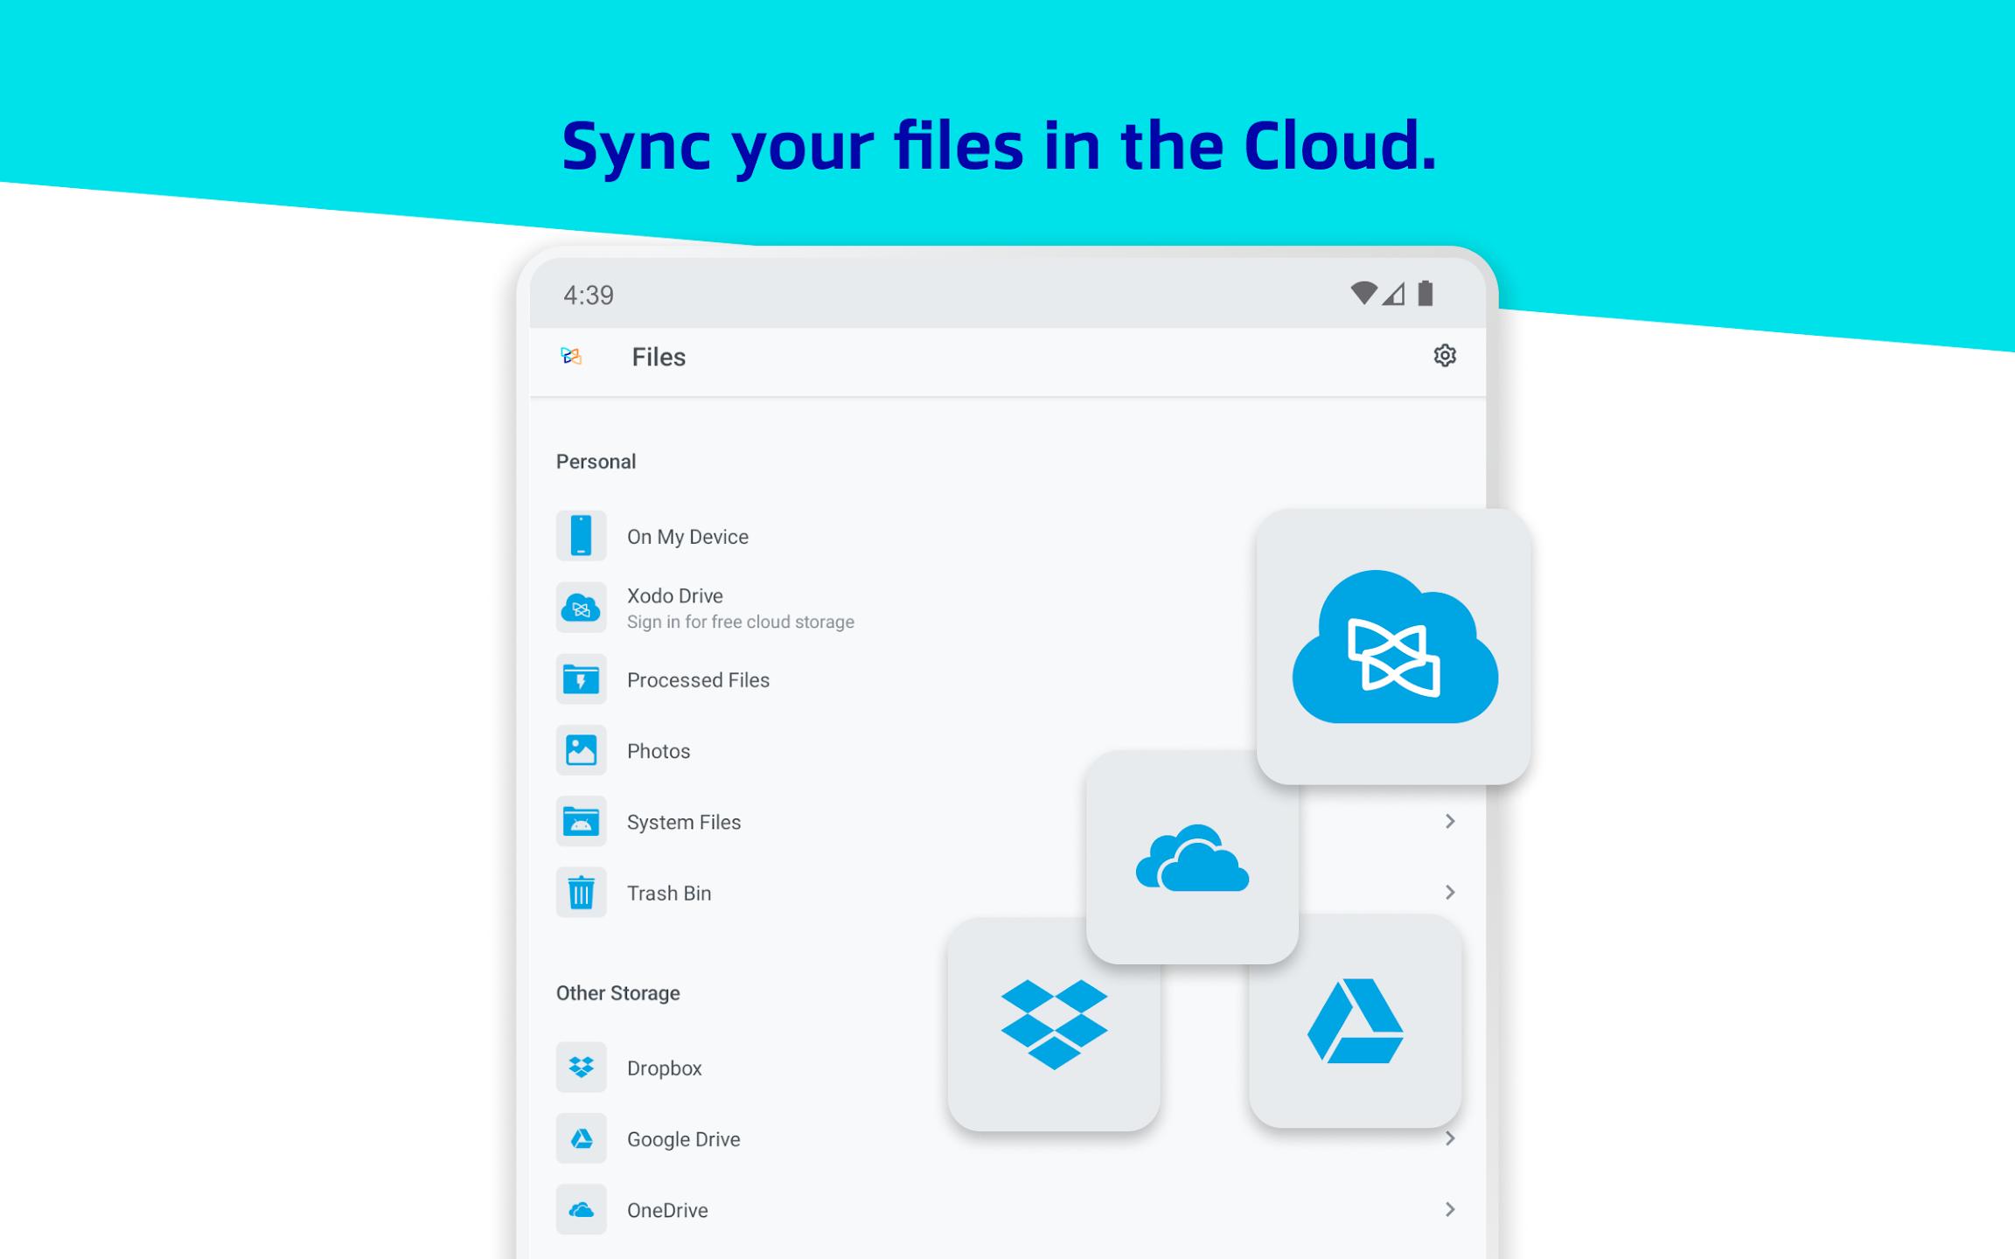
Task: Select the Personal section header
Action: tap(596, 462)
